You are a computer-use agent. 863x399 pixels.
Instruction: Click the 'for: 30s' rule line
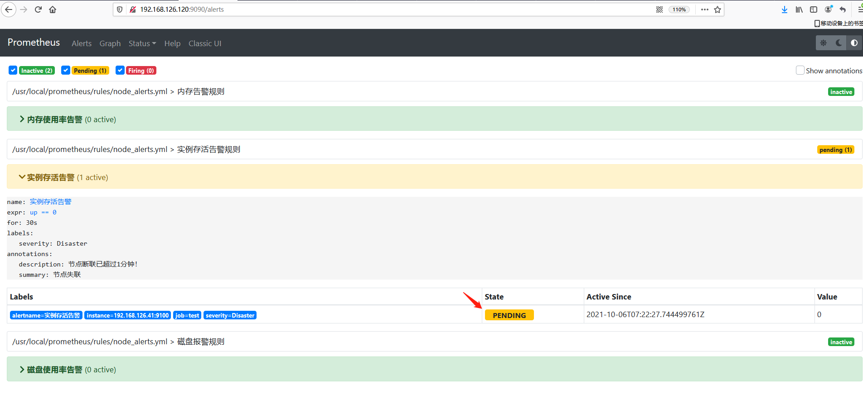tap(22, 223)
